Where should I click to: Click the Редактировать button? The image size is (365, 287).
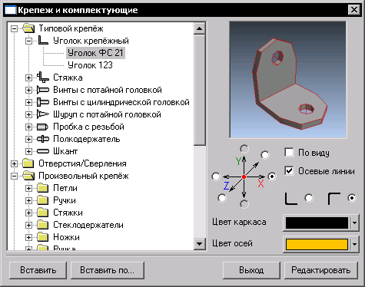click(321, 270)
